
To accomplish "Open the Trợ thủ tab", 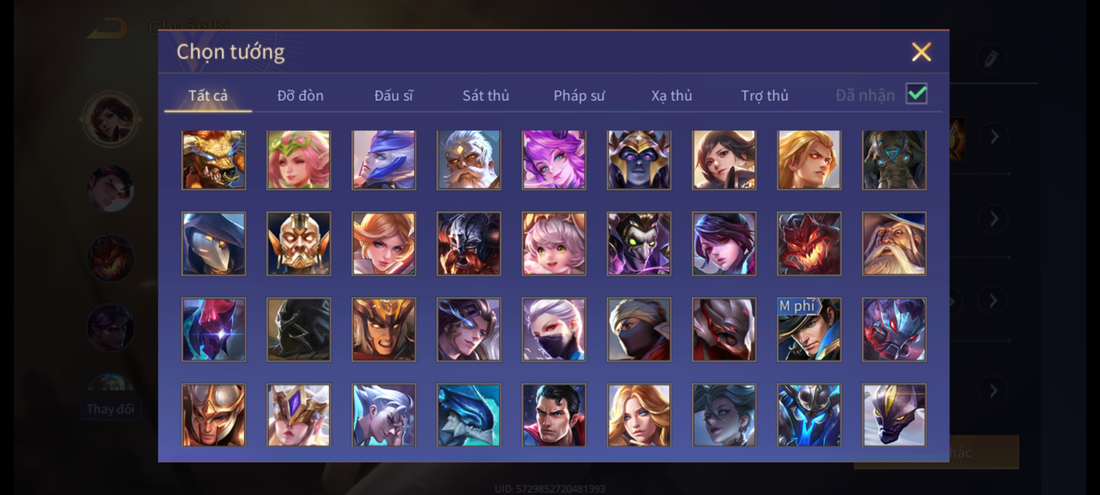I will pos(764,95).
